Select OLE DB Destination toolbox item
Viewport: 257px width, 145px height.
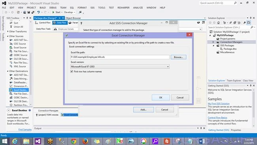tap(19, 101)
